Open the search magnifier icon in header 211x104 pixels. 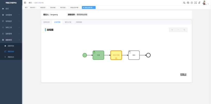184,3
